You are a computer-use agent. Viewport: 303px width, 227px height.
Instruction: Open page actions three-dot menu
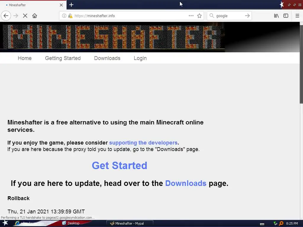(x=191, y=16)
